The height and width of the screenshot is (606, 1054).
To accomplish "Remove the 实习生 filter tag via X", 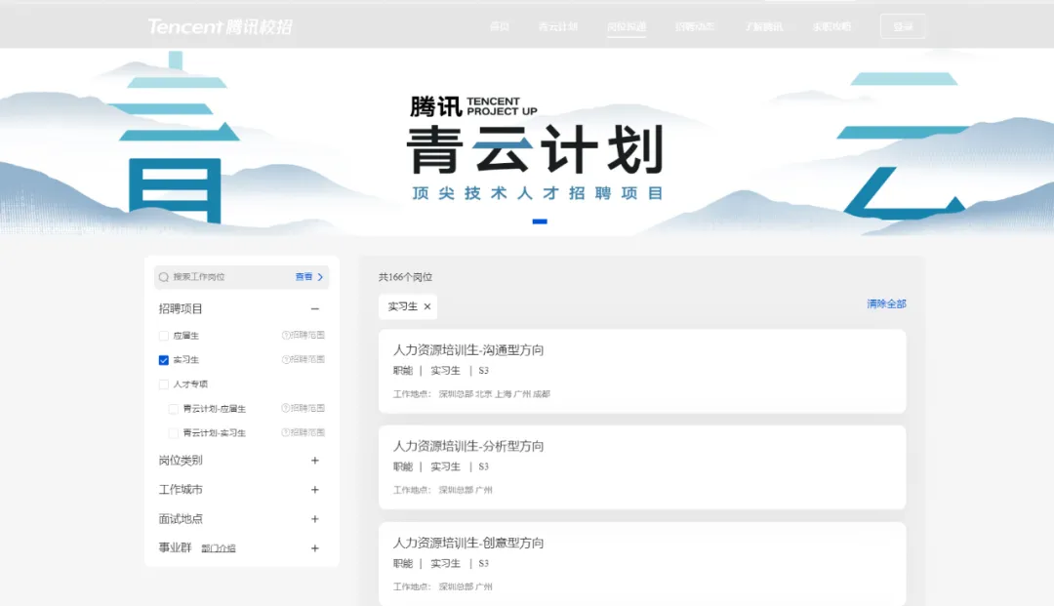I will point(426,306).
